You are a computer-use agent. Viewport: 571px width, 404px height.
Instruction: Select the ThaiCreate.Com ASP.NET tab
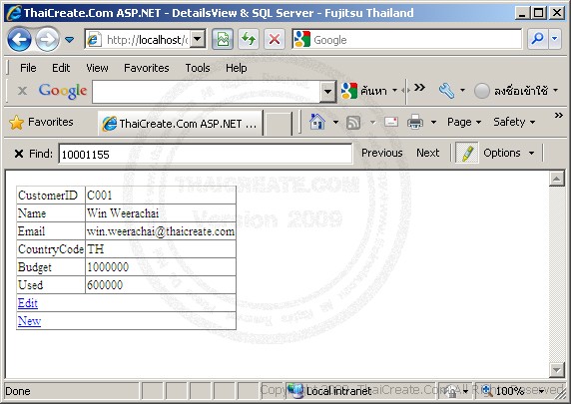[180, 124]
